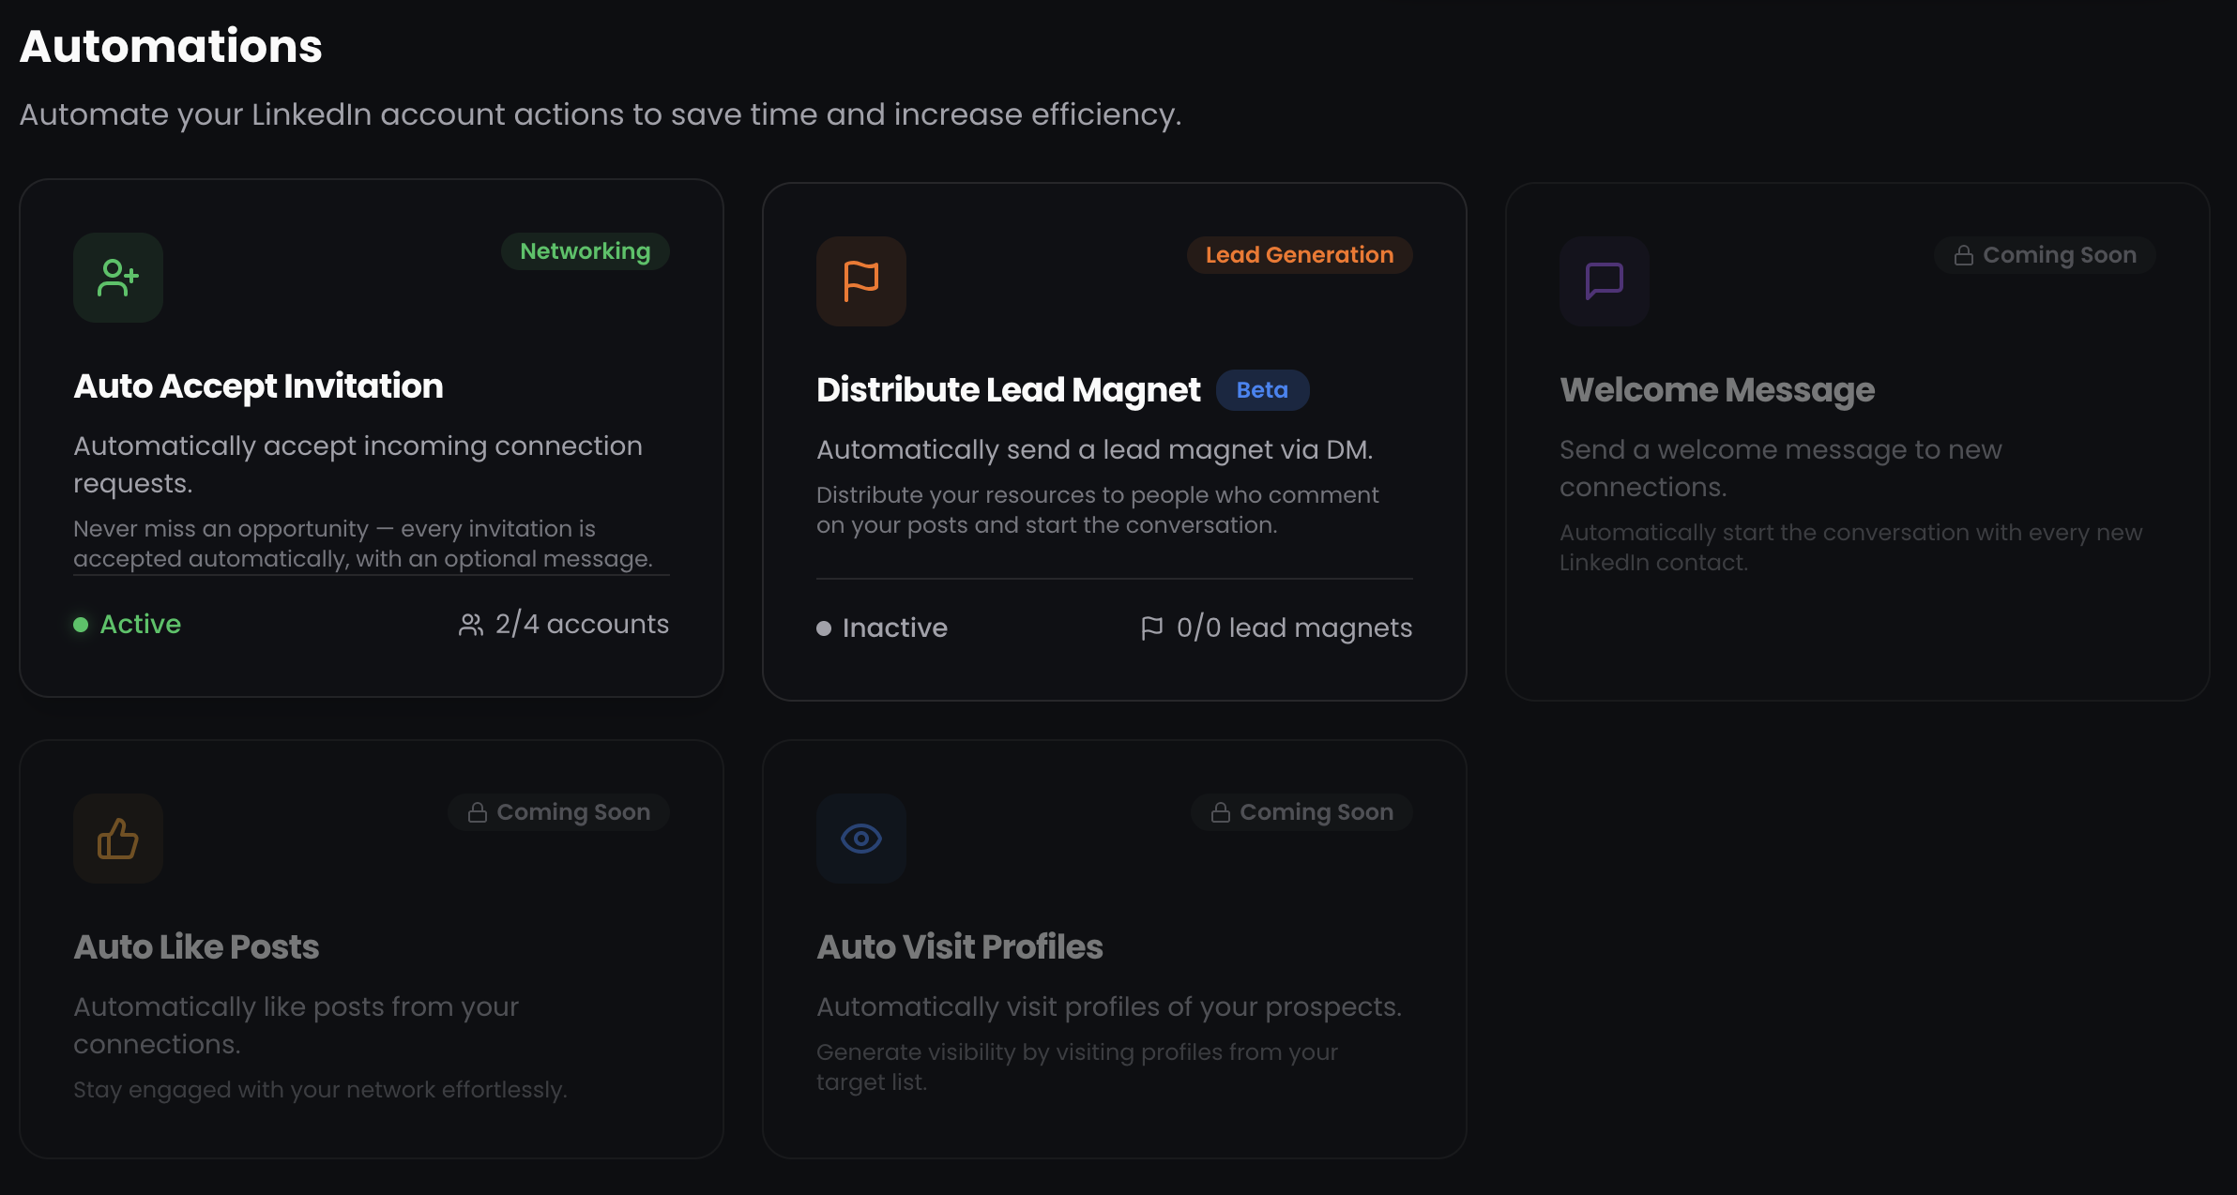Click the blue Beta badge
This screenshot has width=2237, height=1195.
click(x=1261, y=390)
